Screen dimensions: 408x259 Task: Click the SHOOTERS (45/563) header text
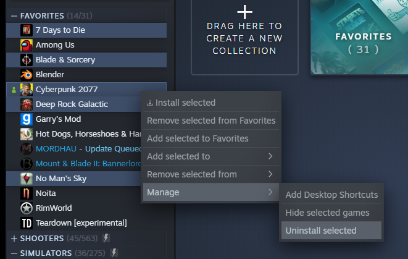pos(59,239)
